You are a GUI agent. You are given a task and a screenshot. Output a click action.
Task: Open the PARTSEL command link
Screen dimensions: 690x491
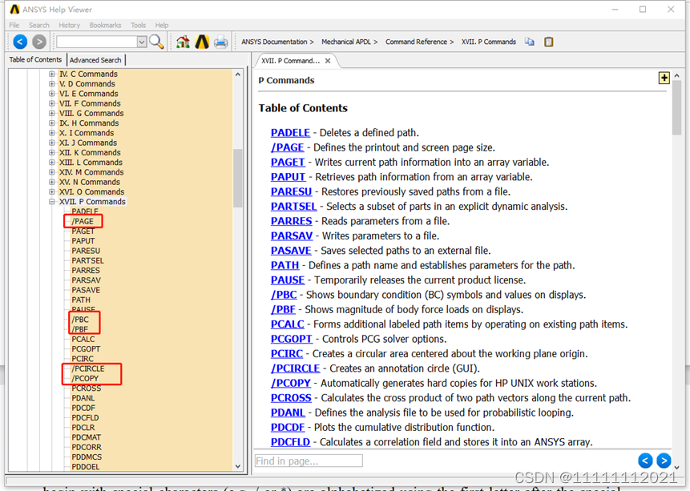[x=293, y=207]
